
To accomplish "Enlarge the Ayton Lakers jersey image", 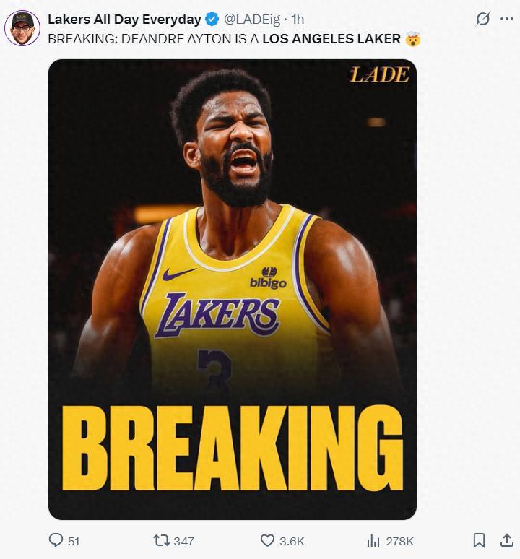I will 232,289.
